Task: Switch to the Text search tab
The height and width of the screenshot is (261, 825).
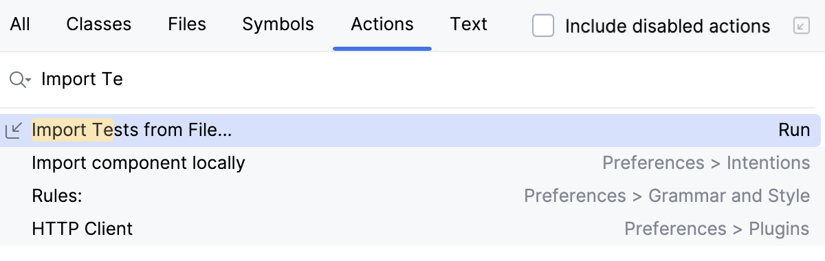Action: [469, 25]
